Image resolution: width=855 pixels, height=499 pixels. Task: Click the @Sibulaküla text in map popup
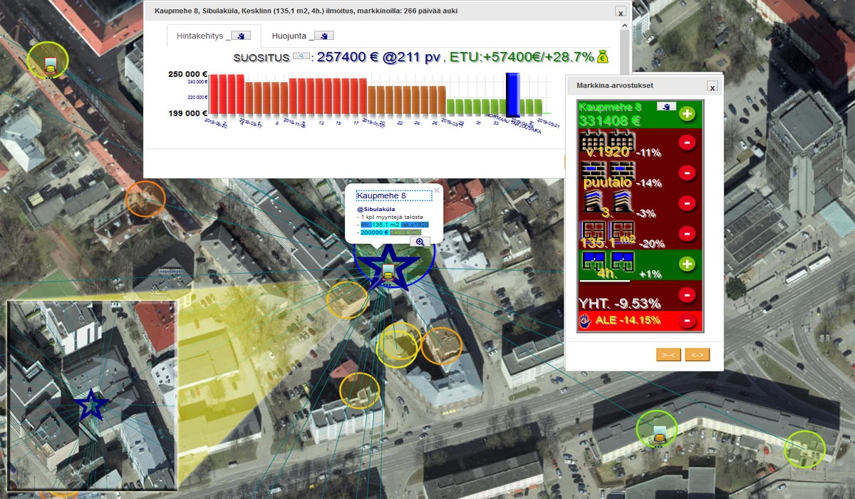pyautogui.click(x=375, y=209)
